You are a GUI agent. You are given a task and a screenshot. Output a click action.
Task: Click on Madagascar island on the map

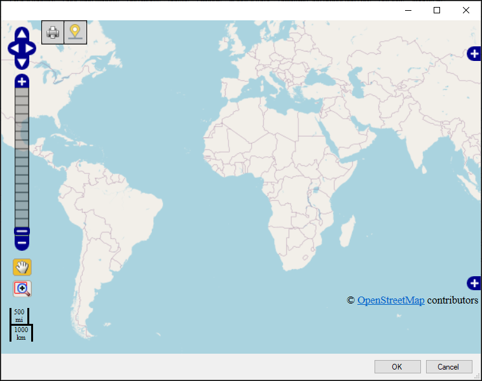[x=347, y=232]
